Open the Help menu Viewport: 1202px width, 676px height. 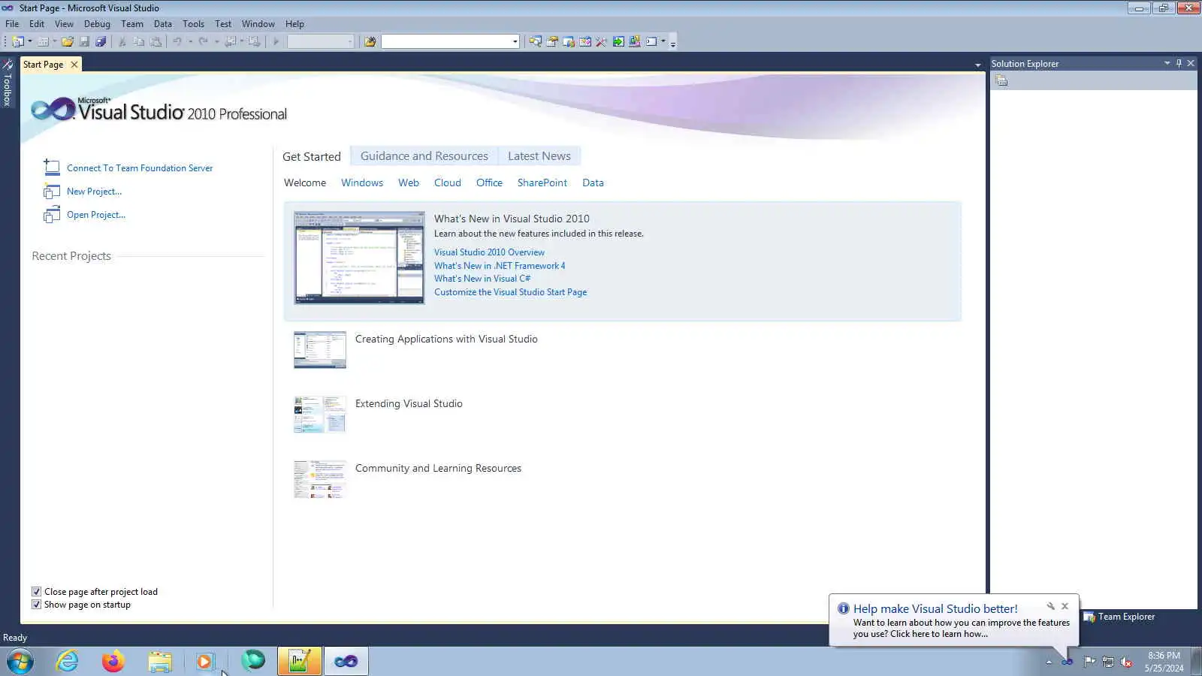click(294, 24)
